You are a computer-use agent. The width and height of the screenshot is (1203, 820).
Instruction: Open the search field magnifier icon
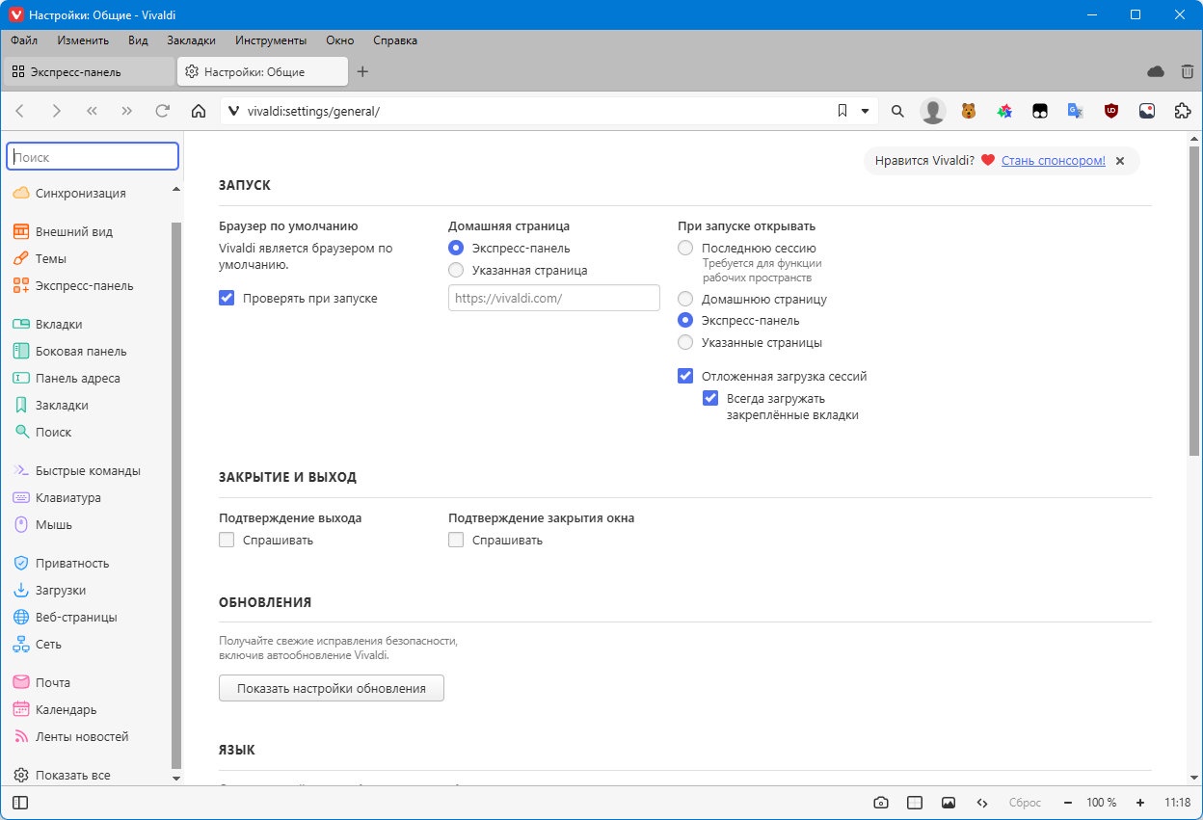[x=897, y=111]
